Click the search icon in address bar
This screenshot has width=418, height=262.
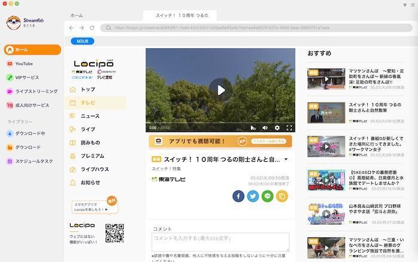coord(109,27)
